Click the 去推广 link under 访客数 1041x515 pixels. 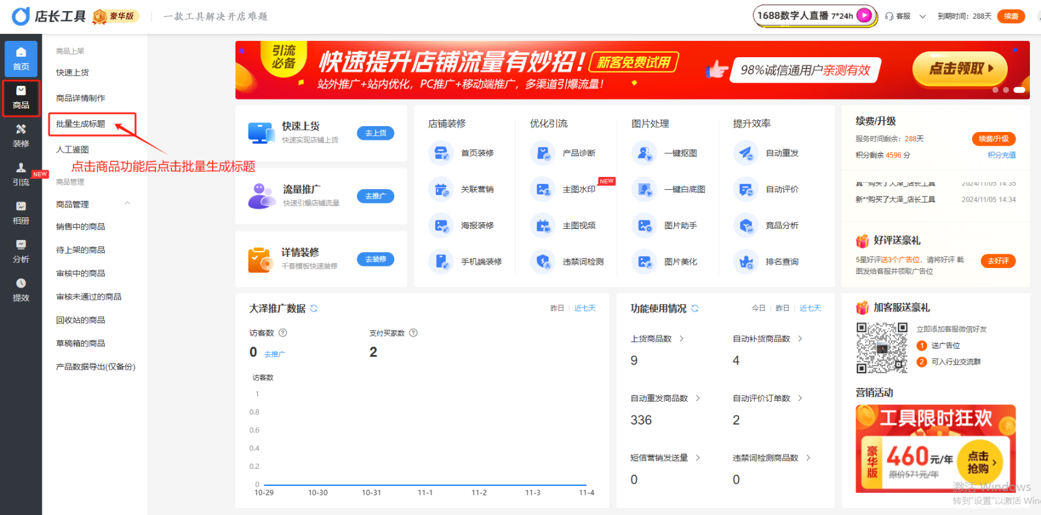(x=275, y=354)
